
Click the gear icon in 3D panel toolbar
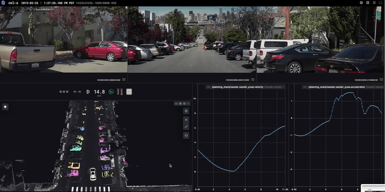[184, 104]
